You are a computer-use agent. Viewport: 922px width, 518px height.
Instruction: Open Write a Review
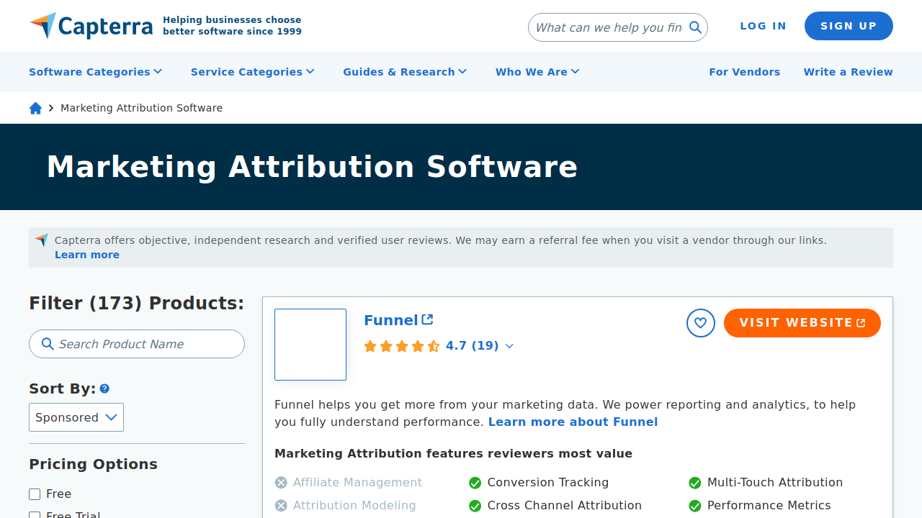(849, 72)
